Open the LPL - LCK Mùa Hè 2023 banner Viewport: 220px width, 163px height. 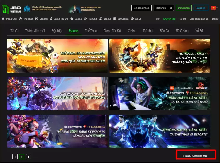[x=57, y=93]
